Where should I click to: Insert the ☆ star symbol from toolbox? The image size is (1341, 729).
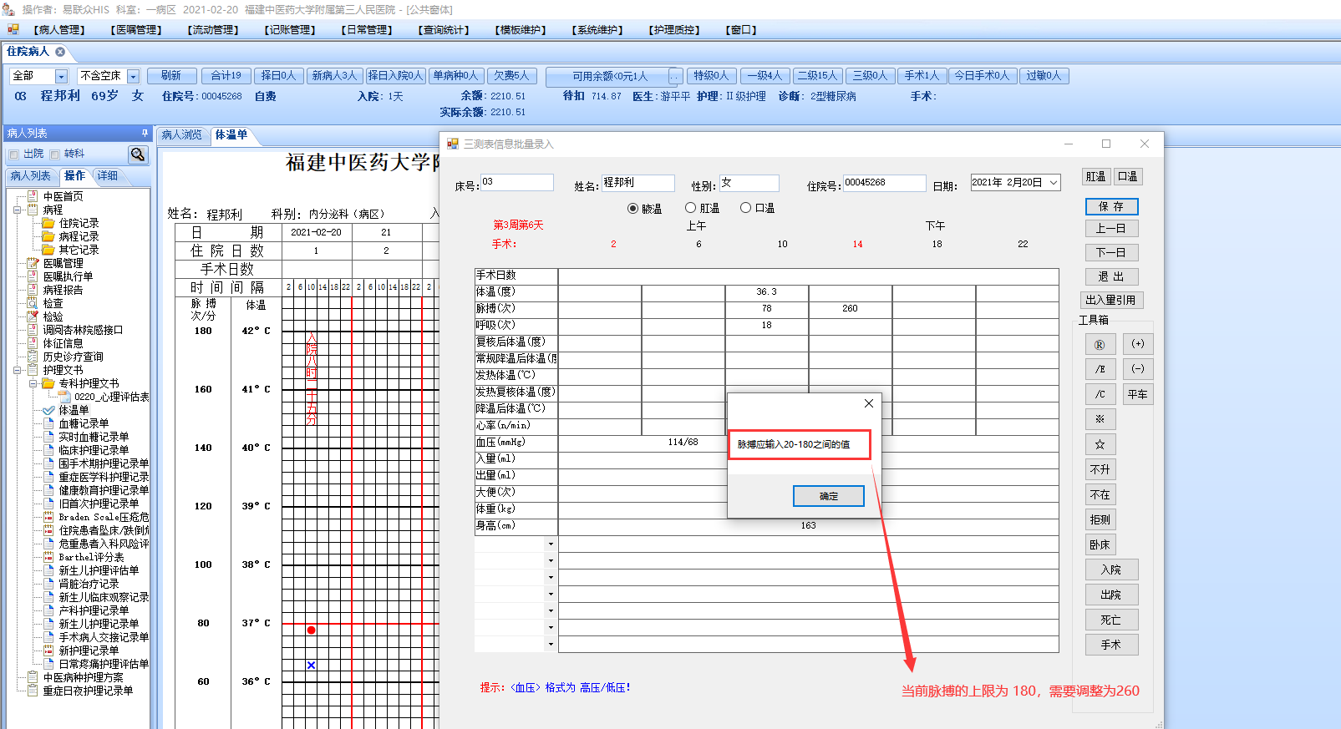tap(1100, 444)
